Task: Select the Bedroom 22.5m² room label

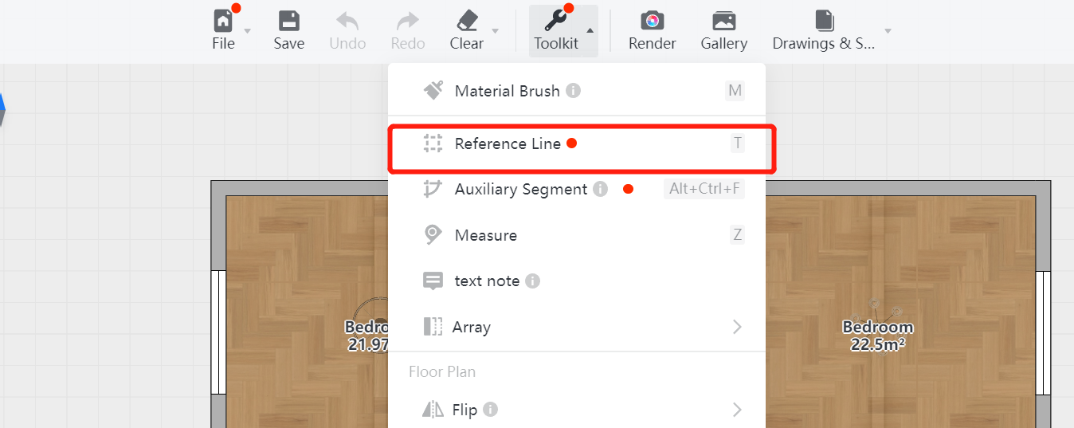Action: 877,336
